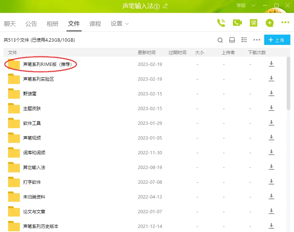Open the file inbox tray icon

pyautogui.click(x=232, y=40)
